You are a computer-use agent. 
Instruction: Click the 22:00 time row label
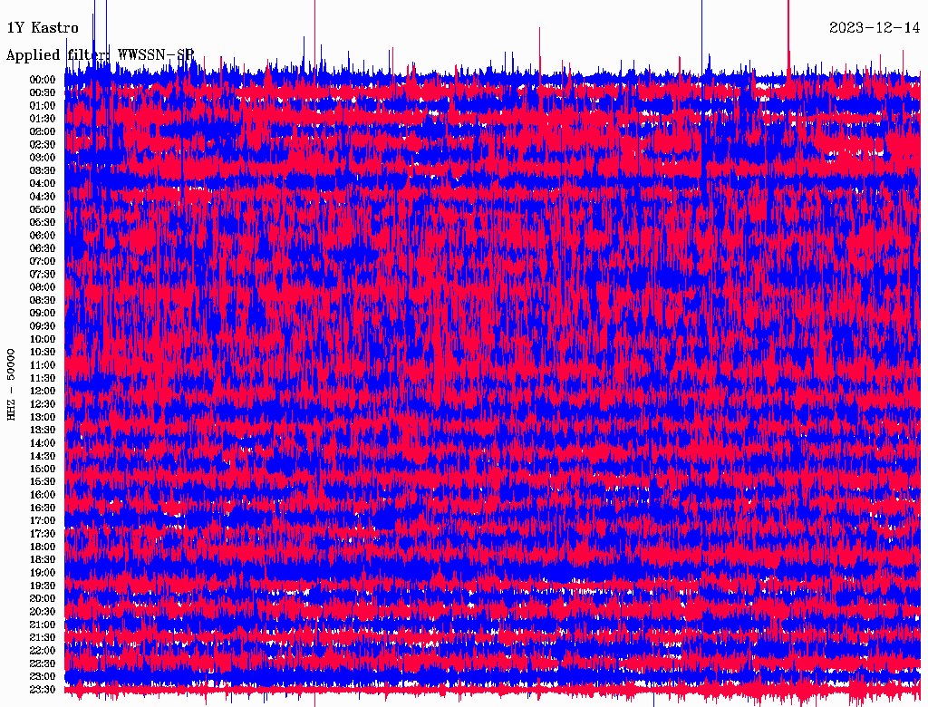pyautogui.click(x=43, y=651)
